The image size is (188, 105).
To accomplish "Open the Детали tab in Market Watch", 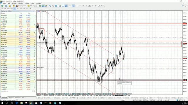I will click(11, 97).
